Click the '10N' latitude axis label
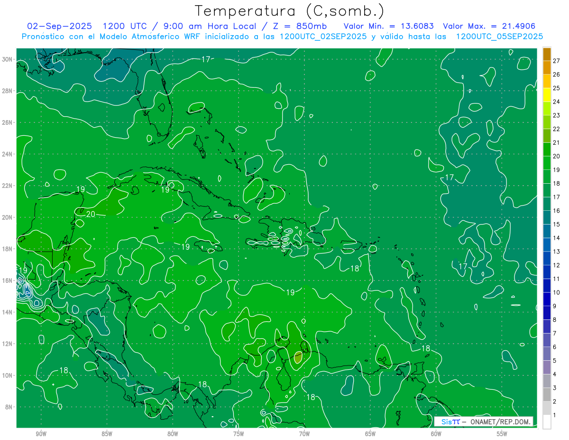This screenshot has width=569, height=440. [x=8, y=375]
